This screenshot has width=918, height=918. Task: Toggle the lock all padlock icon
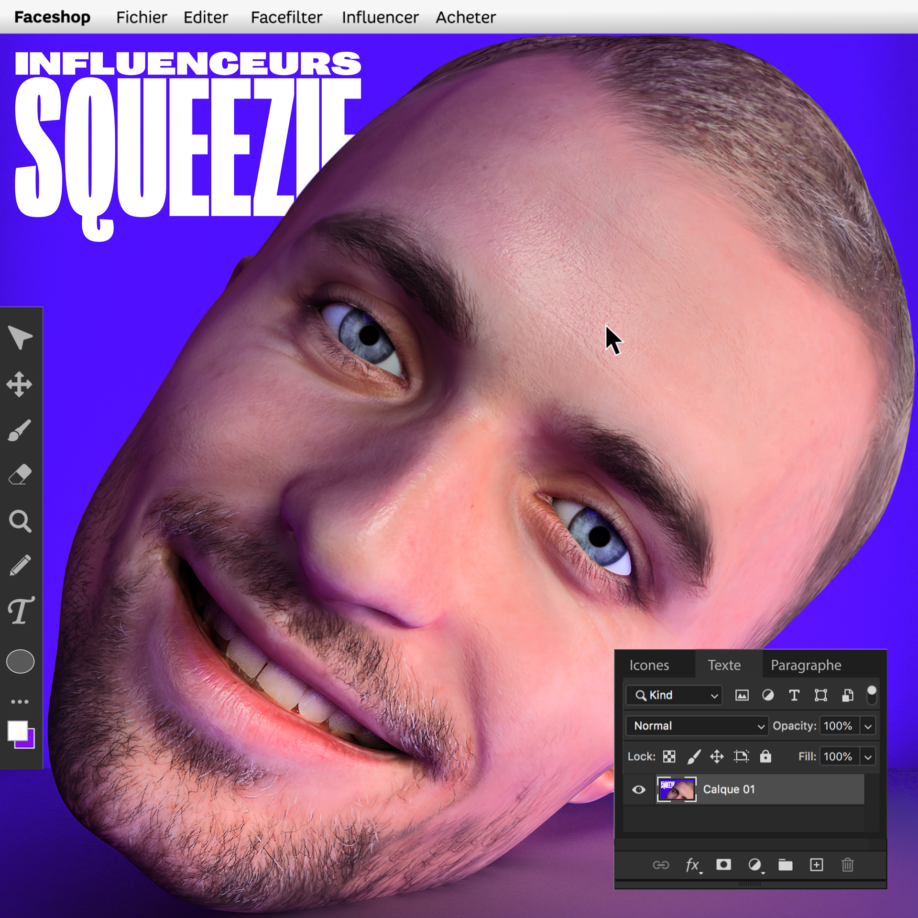click(765, 756)
